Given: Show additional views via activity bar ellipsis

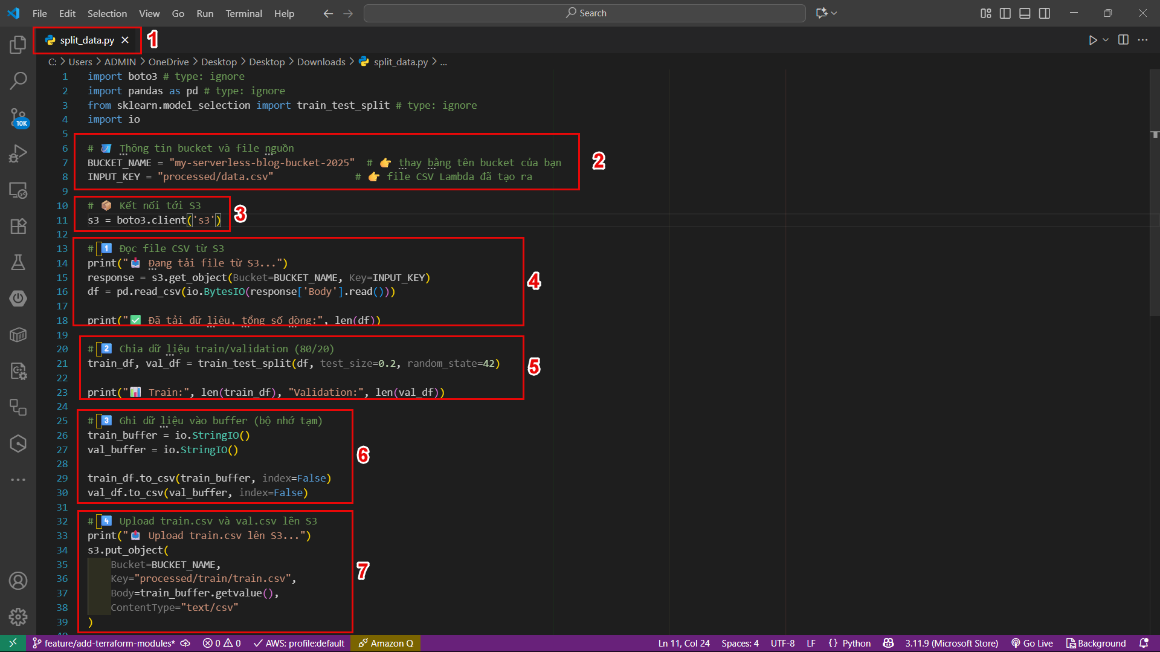Looking at the screenshot, I should coord(18,480).
